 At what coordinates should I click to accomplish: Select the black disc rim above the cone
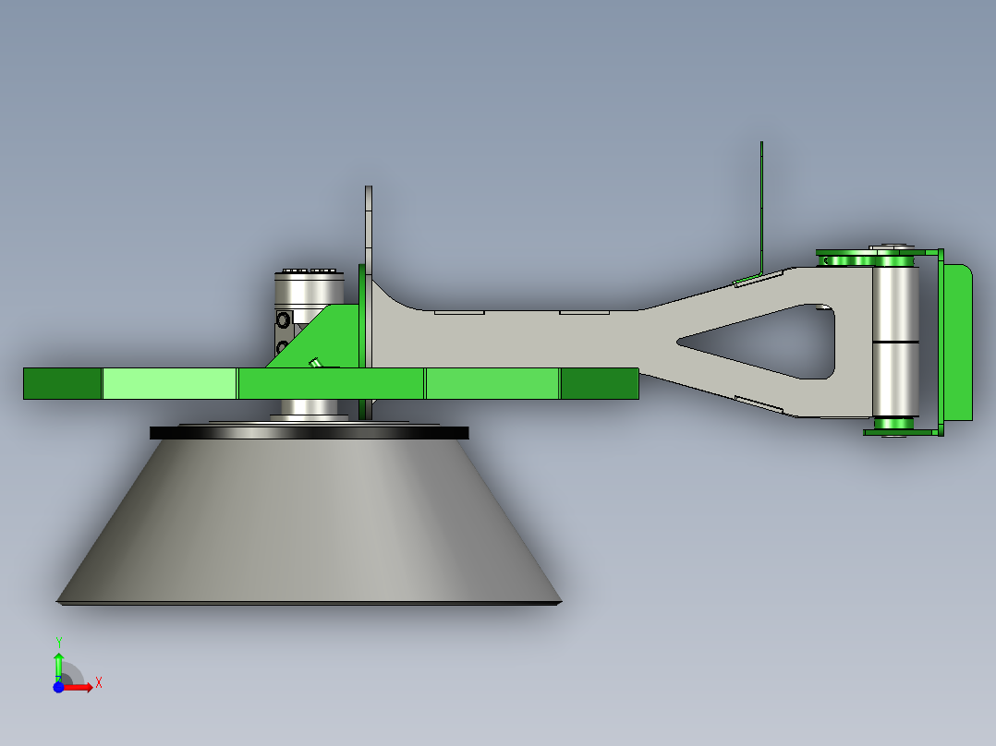[310, 432]
